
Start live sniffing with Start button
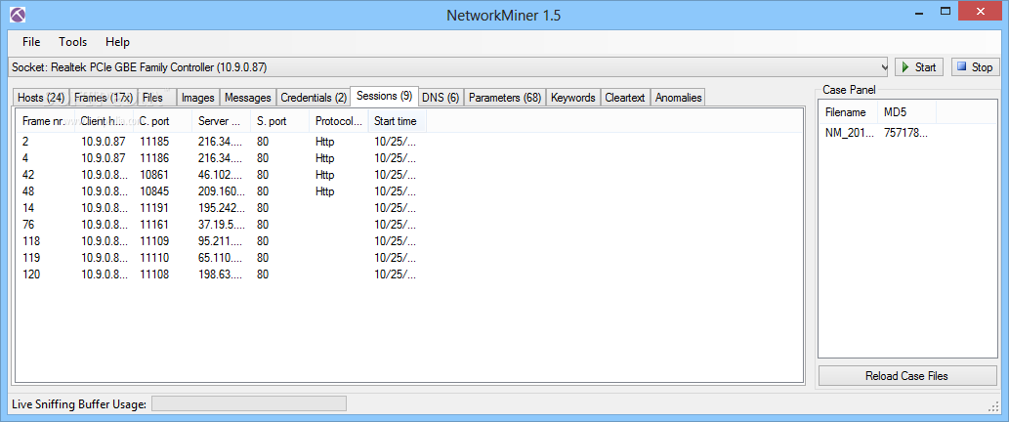(919, 66)
